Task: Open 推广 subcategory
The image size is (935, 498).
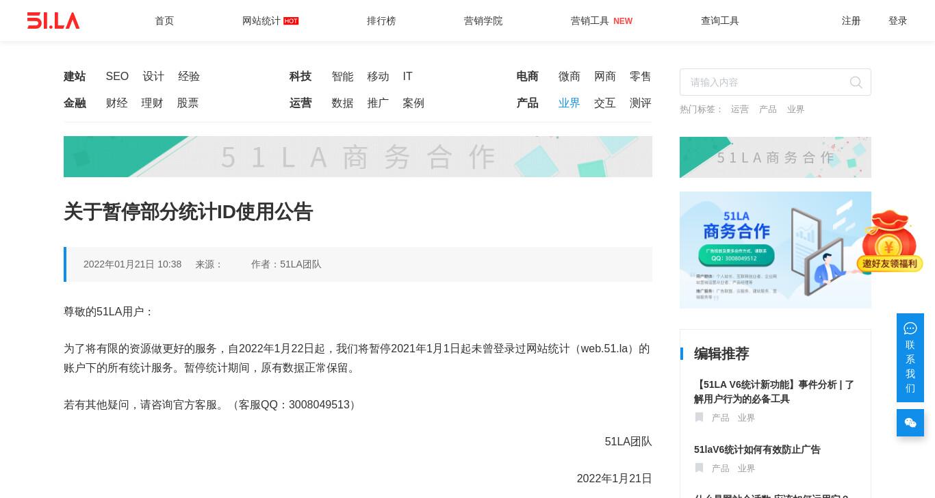Action: tap(378, 103)
